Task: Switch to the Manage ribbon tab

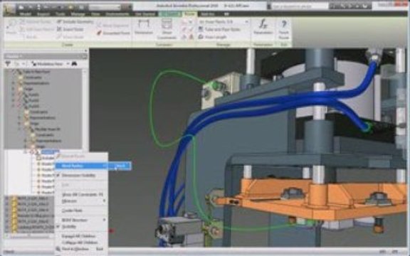Action: pos(78,14)
